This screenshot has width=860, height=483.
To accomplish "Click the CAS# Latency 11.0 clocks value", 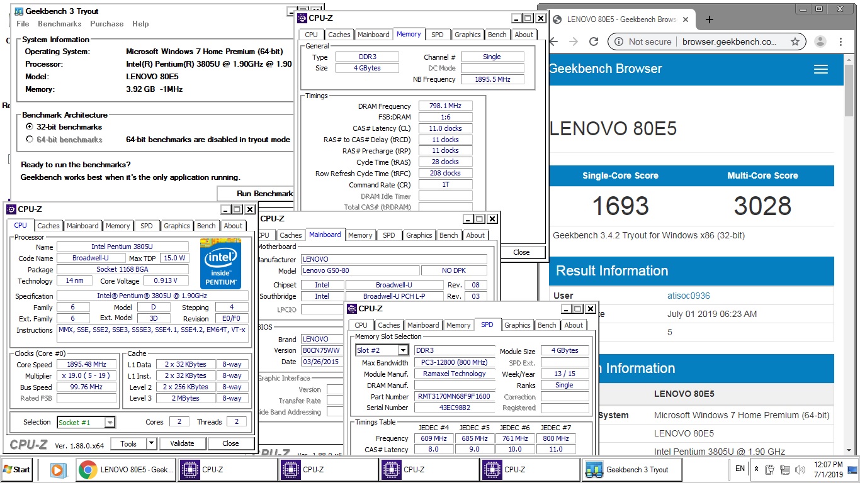I will [445, 128].
